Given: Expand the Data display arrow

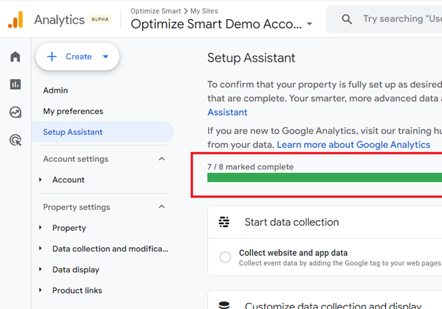Looking at the screenshot, I should click(40, 269).
